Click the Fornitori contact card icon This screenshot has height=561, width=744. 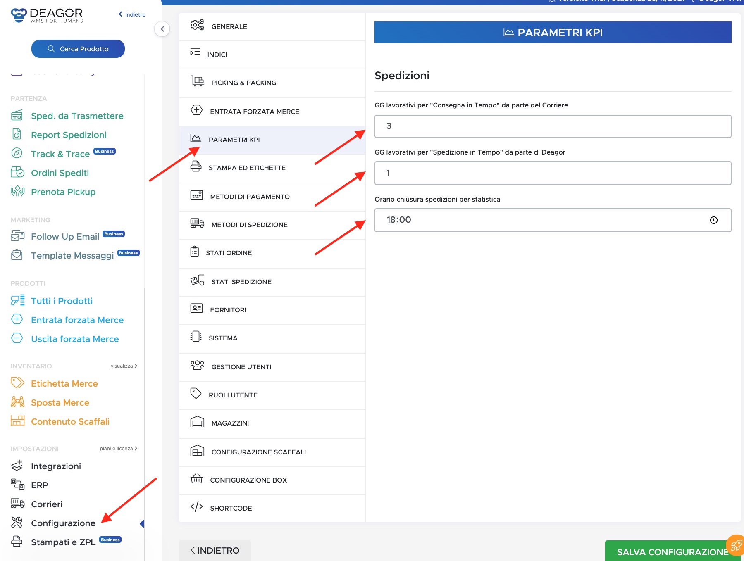point(196,308)
